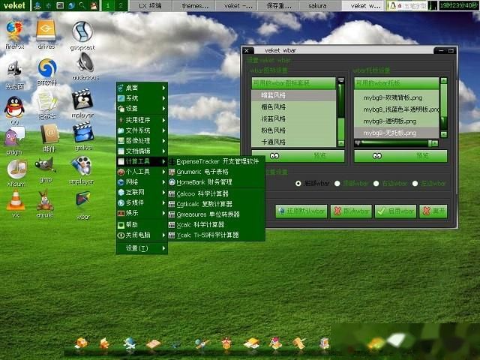Expand the 多媒体 submenu
The height and width of the screenshot is (360, 480).
pyautogui.click(x=142, y=202)
